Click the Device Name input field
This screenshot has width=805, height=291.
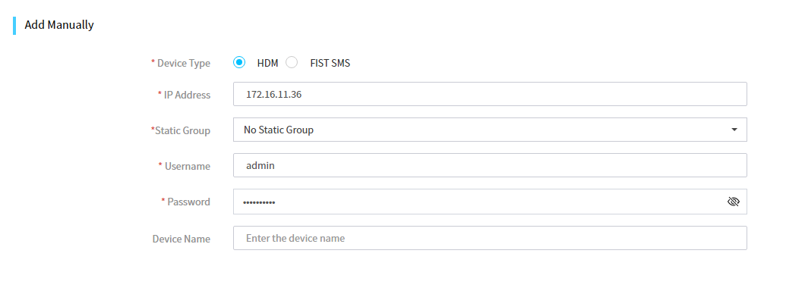(x=490, y=238)
